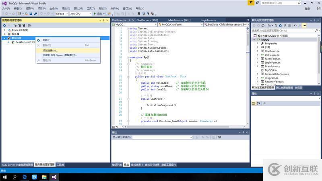Viewport: 322px width, 181px height.
Task: Click the Windows Start button
Action: pos(5,177)
